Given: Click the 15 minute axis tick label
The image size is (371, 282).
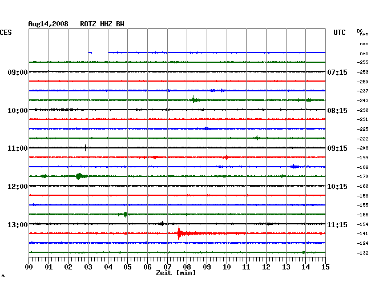Looking at the screenshot, I should 325,267.
